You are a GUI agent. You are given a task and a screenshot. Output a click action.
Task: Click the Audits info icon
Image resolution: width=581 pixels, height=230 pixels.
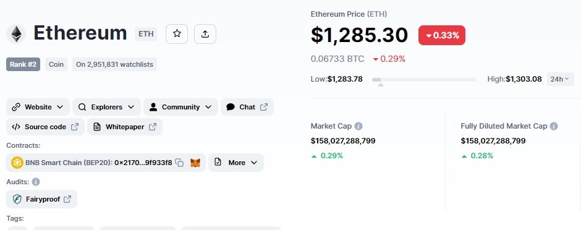(x=36, y=182)
